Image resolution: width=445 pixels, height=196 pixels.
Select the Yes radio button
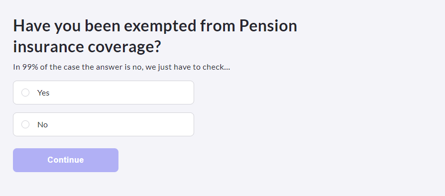[25, 93]
